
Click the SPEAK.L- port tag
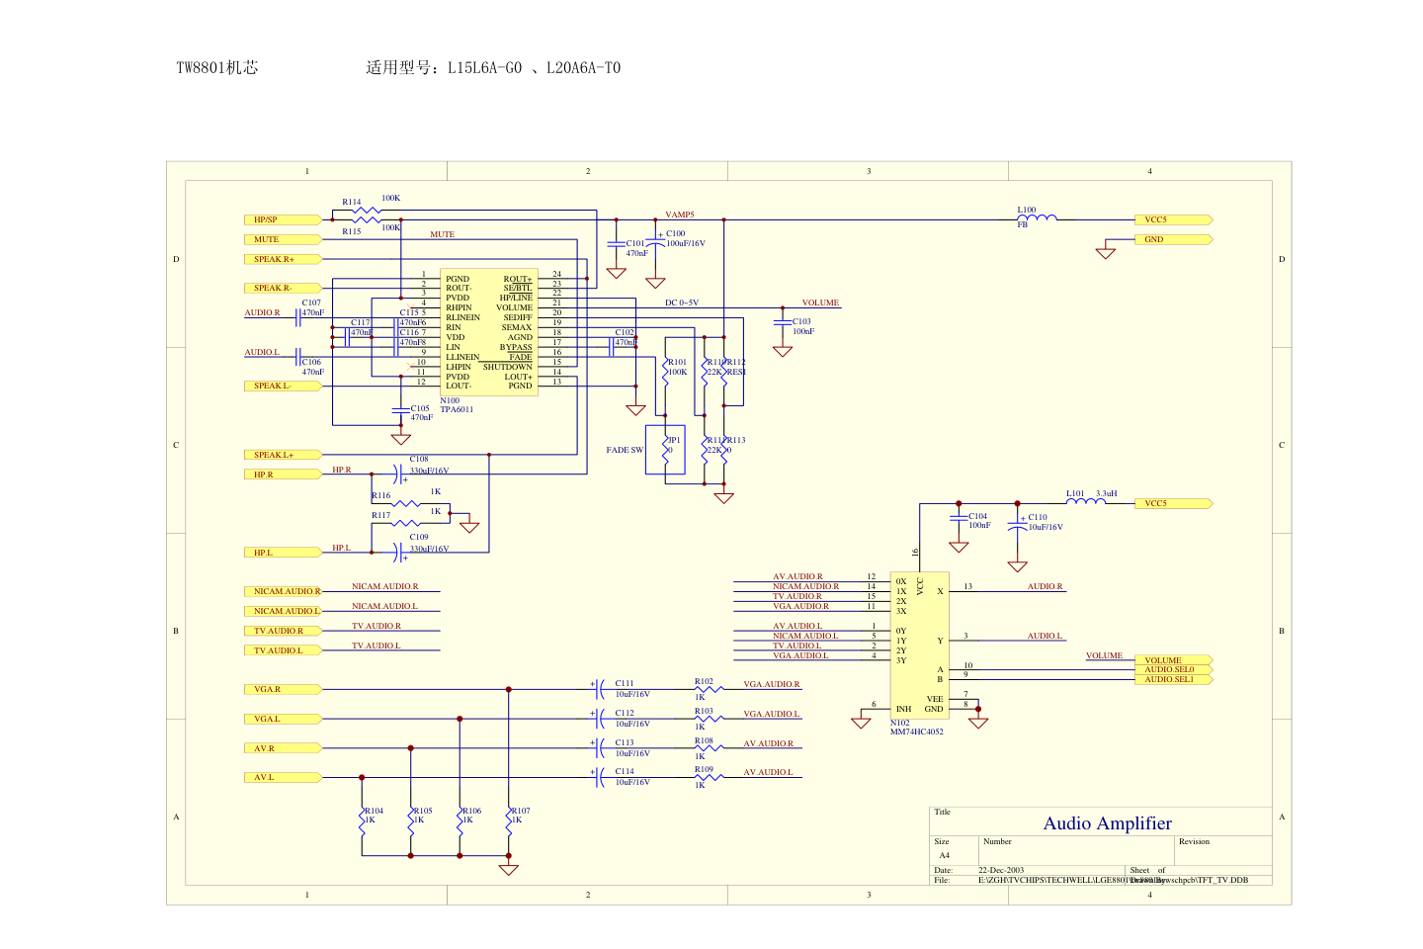[284, 386]
